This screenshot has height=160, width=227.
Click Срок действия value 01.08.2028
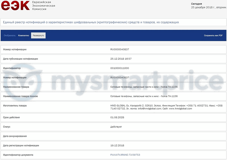[x=117, y=117]
